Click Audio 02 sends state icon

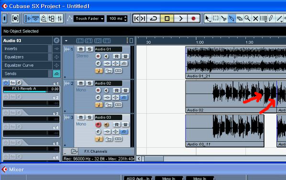[124, 98]
